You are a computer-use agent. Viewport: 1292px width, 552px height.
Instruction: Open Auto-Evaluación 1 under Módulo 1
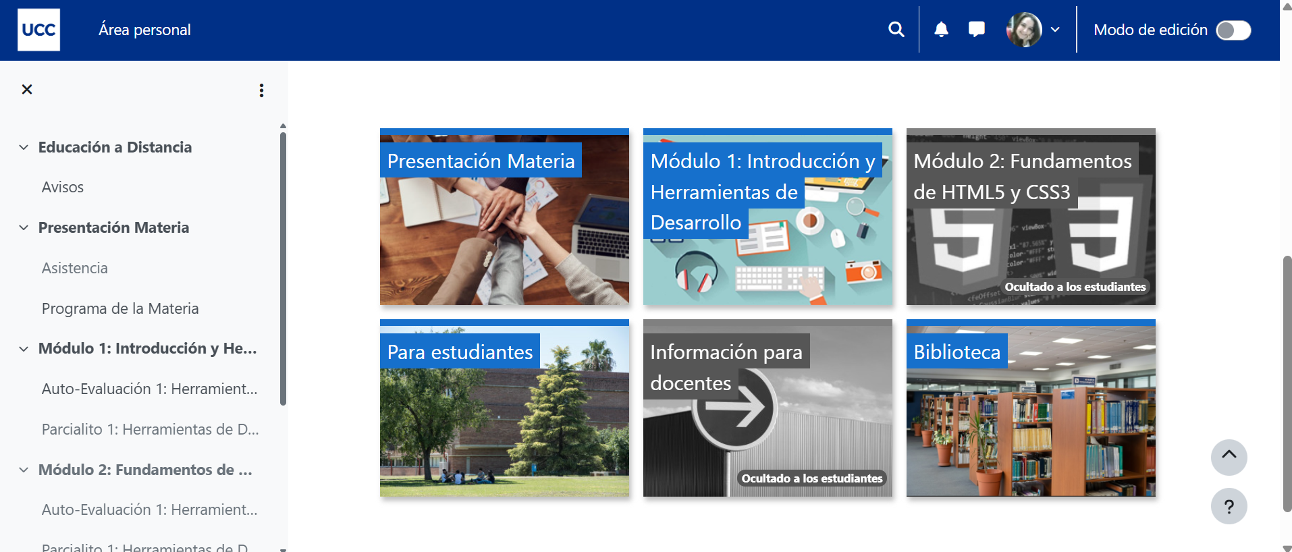pos(149,389)
